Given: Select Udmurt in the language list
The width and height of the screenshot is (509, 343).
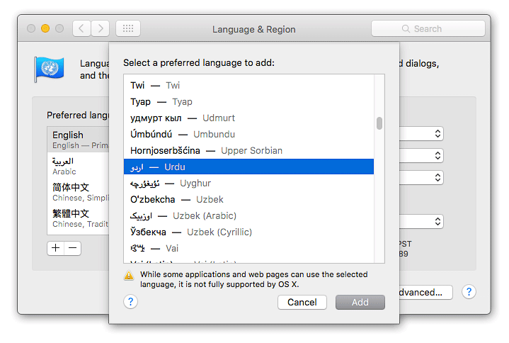Looking at the screenshot, I should pos(248,118).
